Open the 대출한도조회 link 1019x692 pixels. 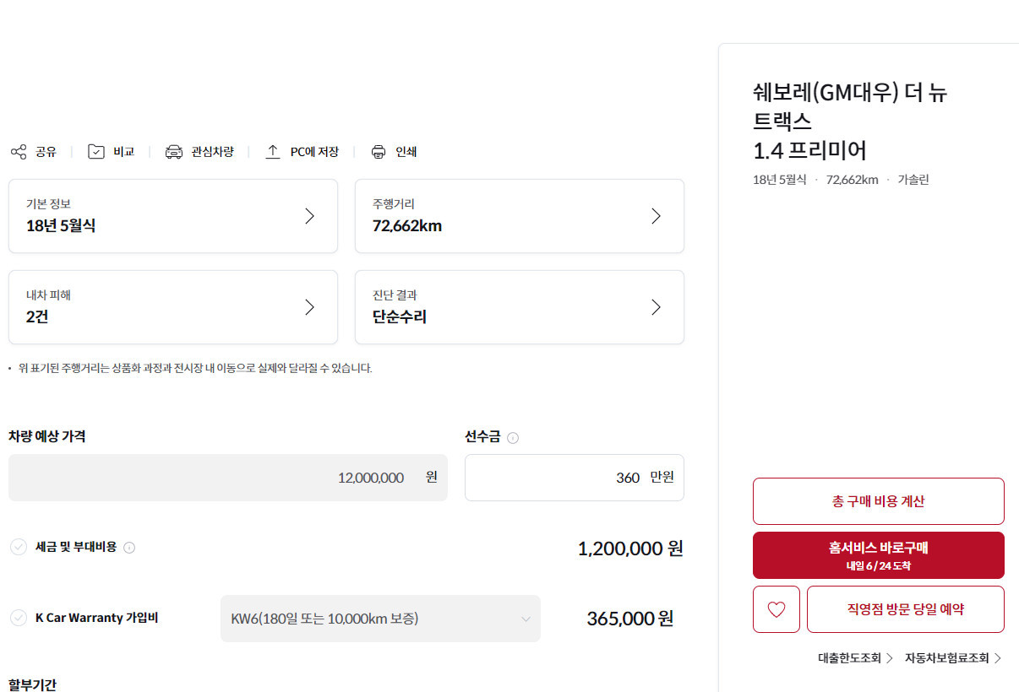tap(855, 658)
